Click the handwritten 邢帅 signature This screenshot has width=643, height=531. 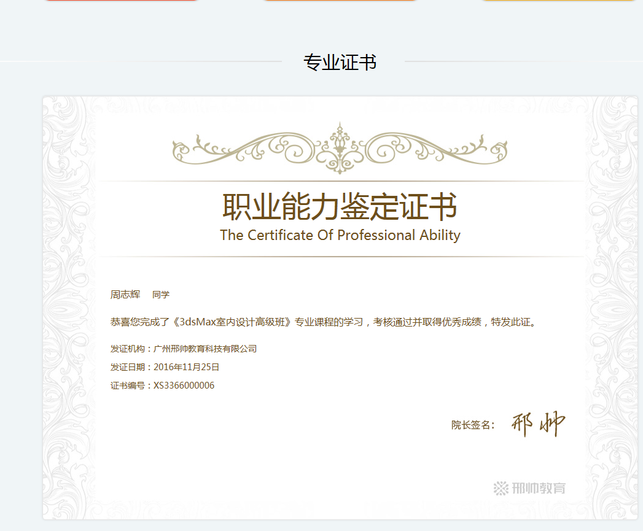click(x=538, y=424)
